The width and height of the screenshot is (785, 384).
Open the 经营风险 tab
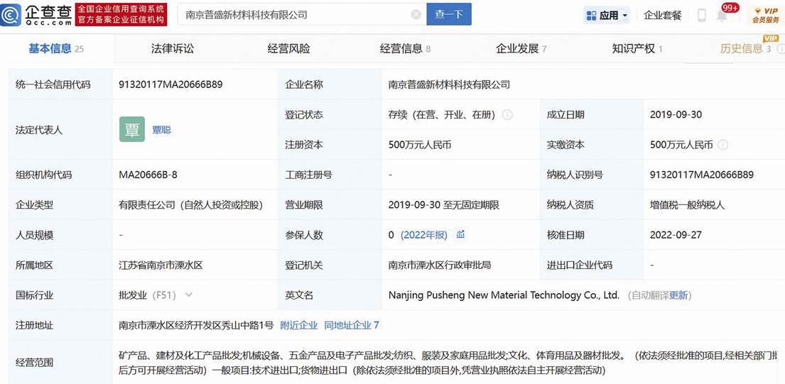[288, 48]
